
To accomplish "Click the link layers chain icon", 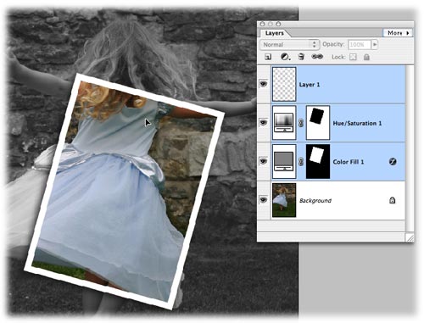I will coord(317,57).
